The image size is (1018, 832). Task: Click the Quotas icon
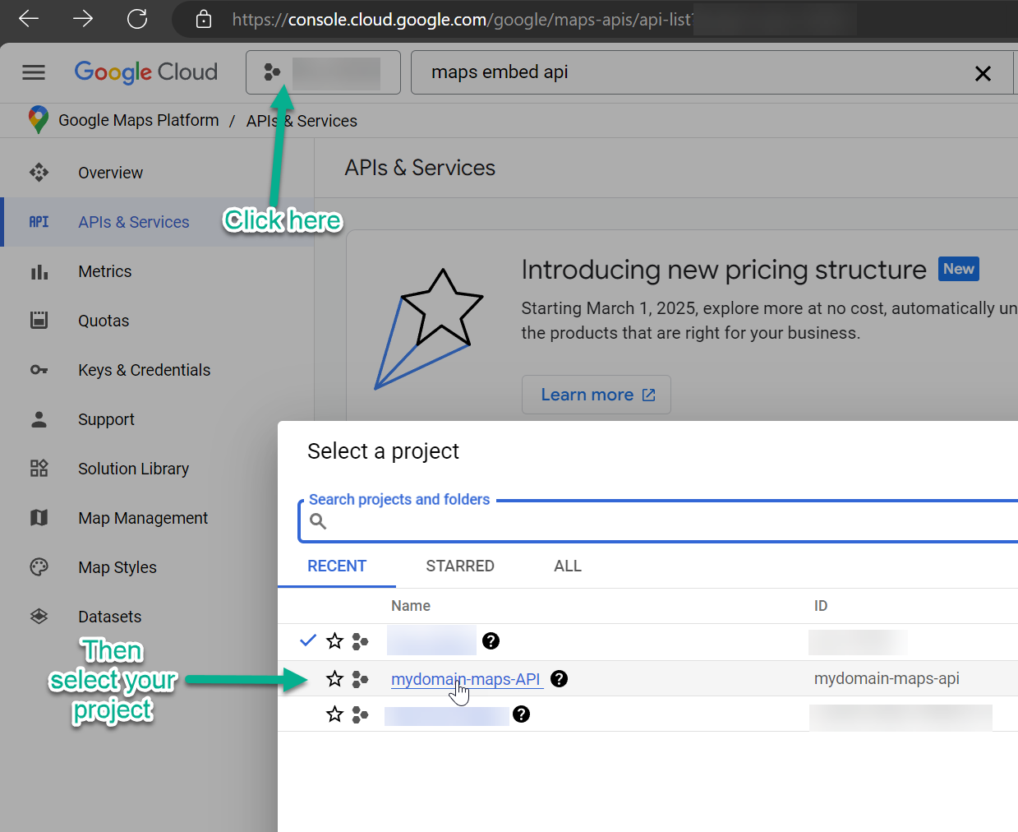tap(39, 320)
